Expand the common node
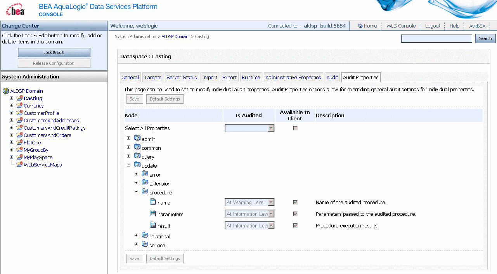497x274 pixels. tap(129, 147)
